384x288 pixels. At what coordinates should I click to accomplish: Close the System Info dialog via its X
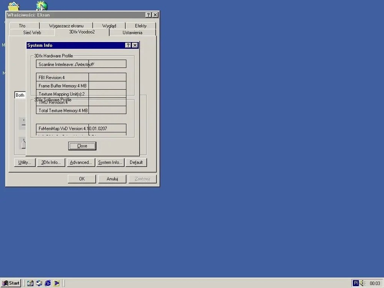pyautogui.click(x=135, y=45)
